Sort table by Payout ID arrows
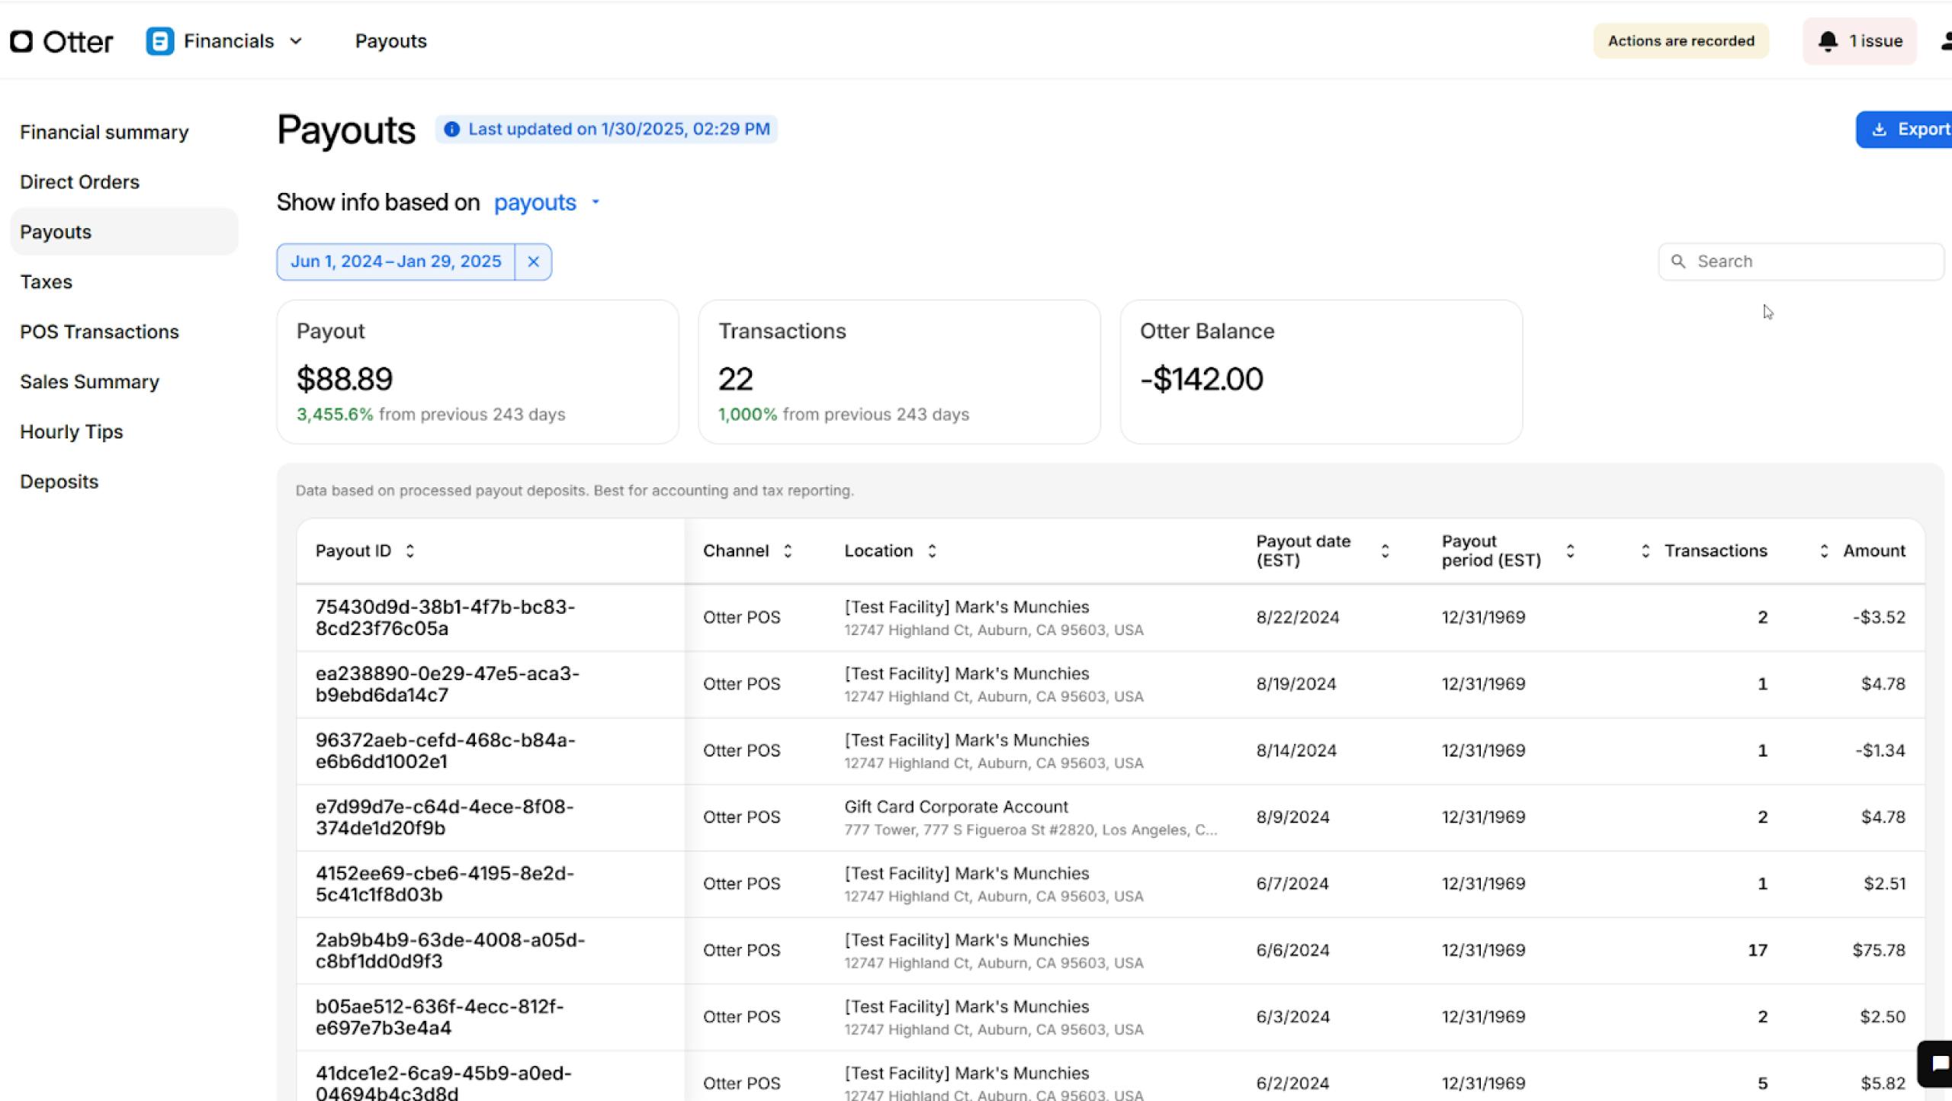The height and width of the screenshot is (1101, 1952). (x=410, y=551)
